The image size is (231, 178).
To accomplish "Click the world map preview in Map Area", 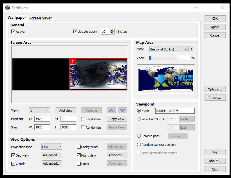I will point(166,79).
